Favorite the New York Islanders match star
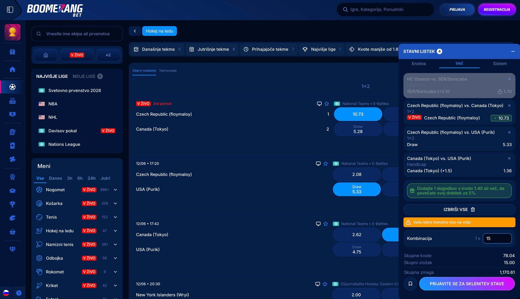This screenshot has width=520, height=299. click(x=325, y=284)
